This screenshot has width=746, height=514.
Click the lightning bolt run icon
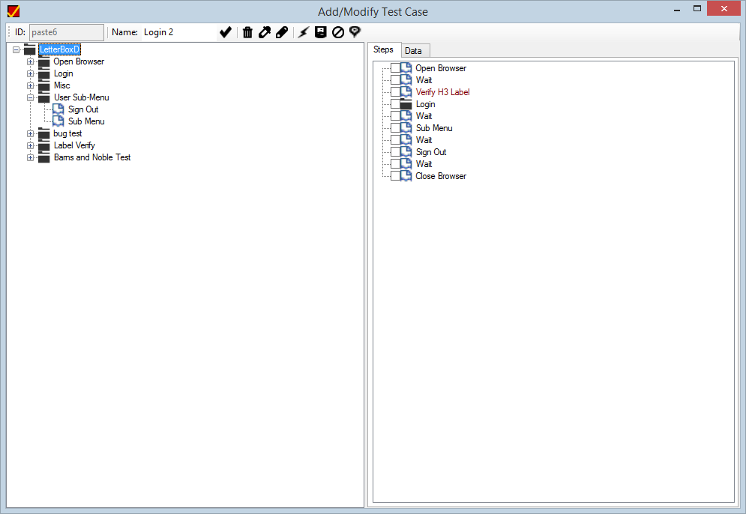(x=304, y=32)
